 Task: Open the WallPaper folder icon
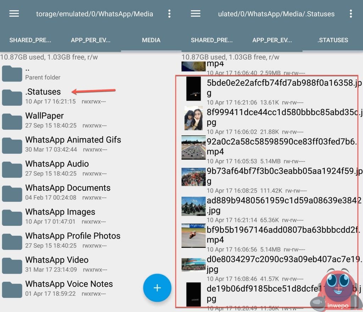pyautogui.click(x=12, y=122)
